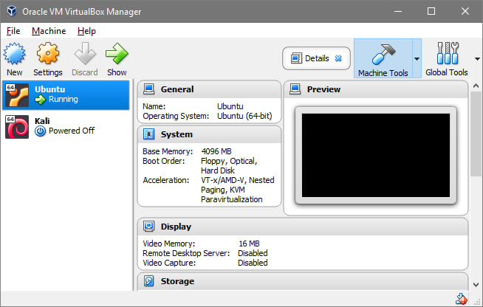Viewport: 483px width, 307px height.
Task: Click the New virtual machine icon
Action: [15, 55]
